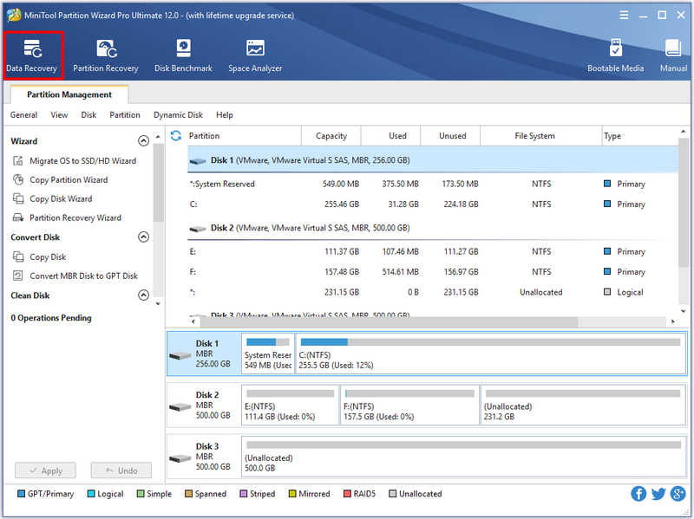Click the refresh icon beside Partition column
Viewport: 694px width, 519px height.
[176, 136]
